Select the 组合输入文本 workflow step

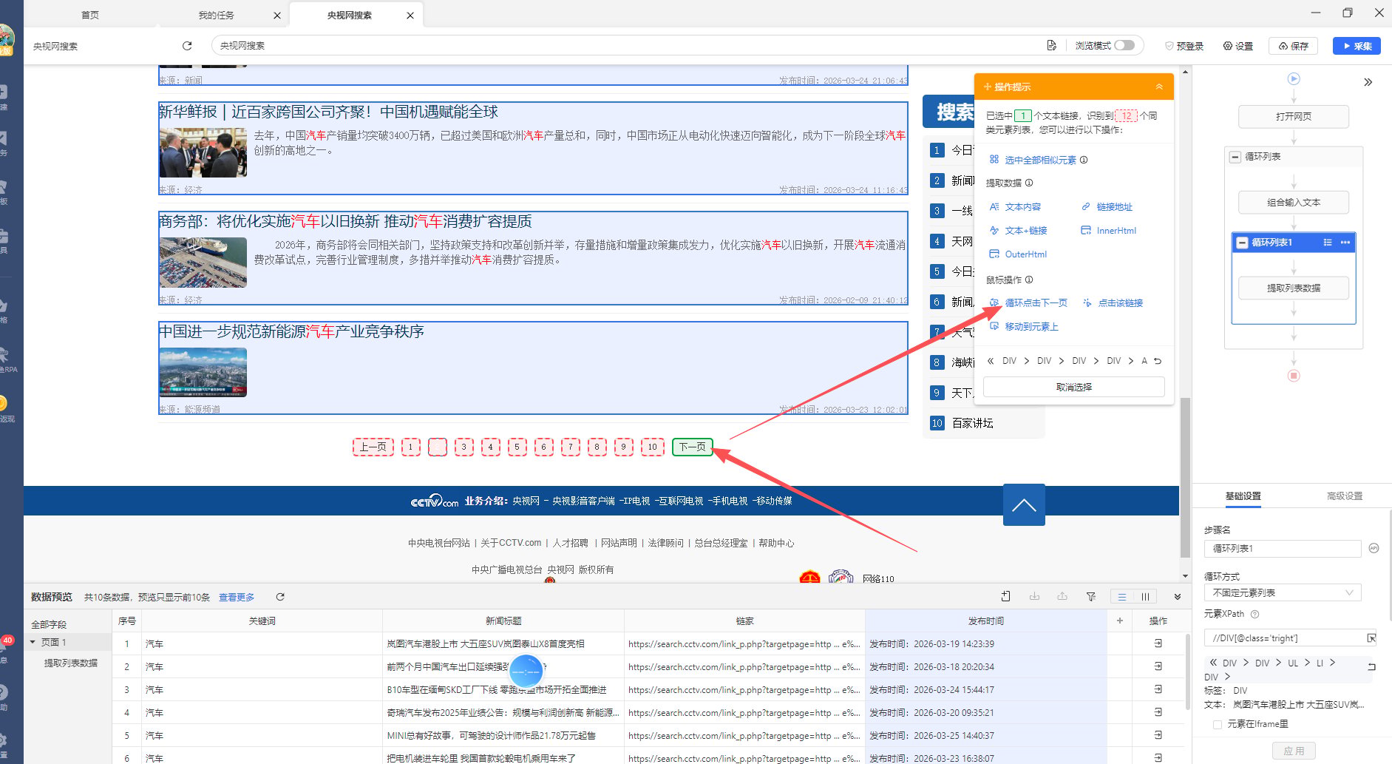[1294, 203]
